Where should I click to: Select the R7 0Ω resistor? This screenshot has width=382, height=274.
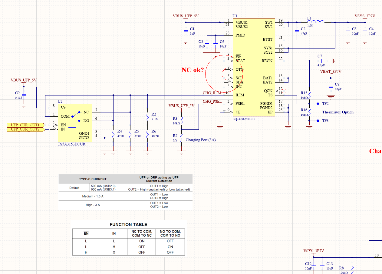click(x=182, y=138)
